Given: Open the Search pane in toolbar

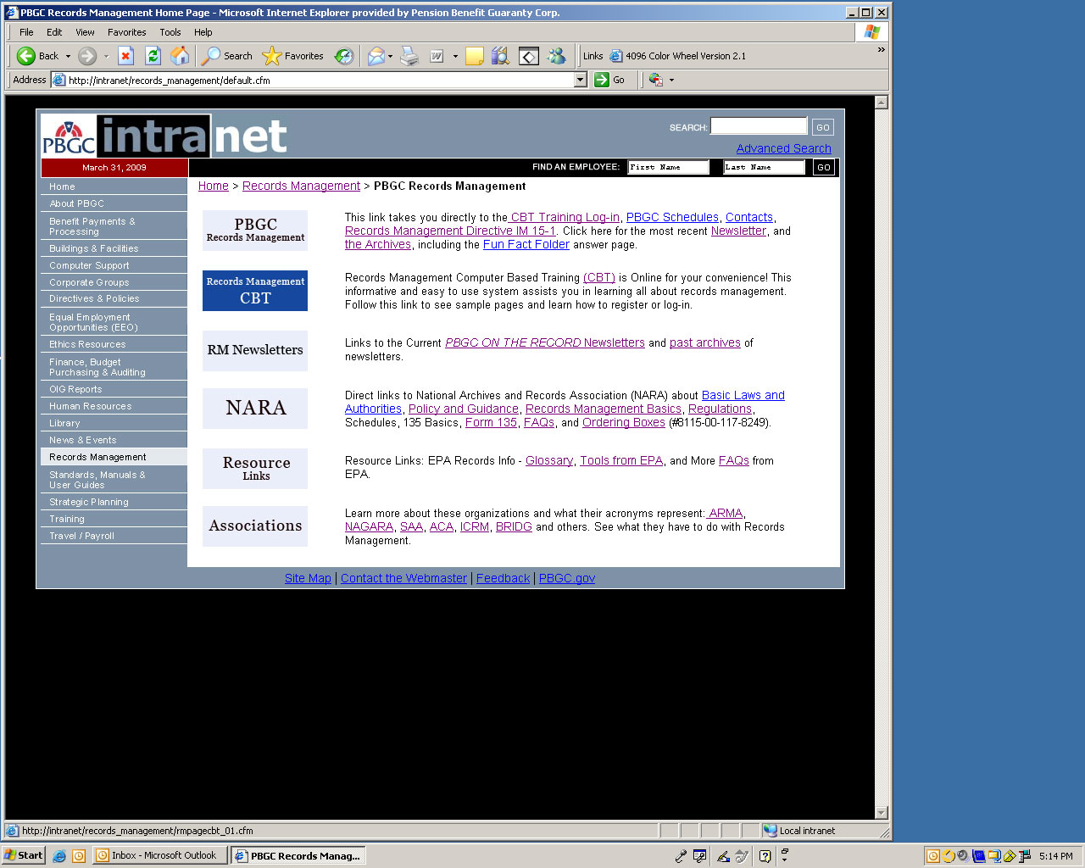Looking at the screenshot, I should click(226, 56).
